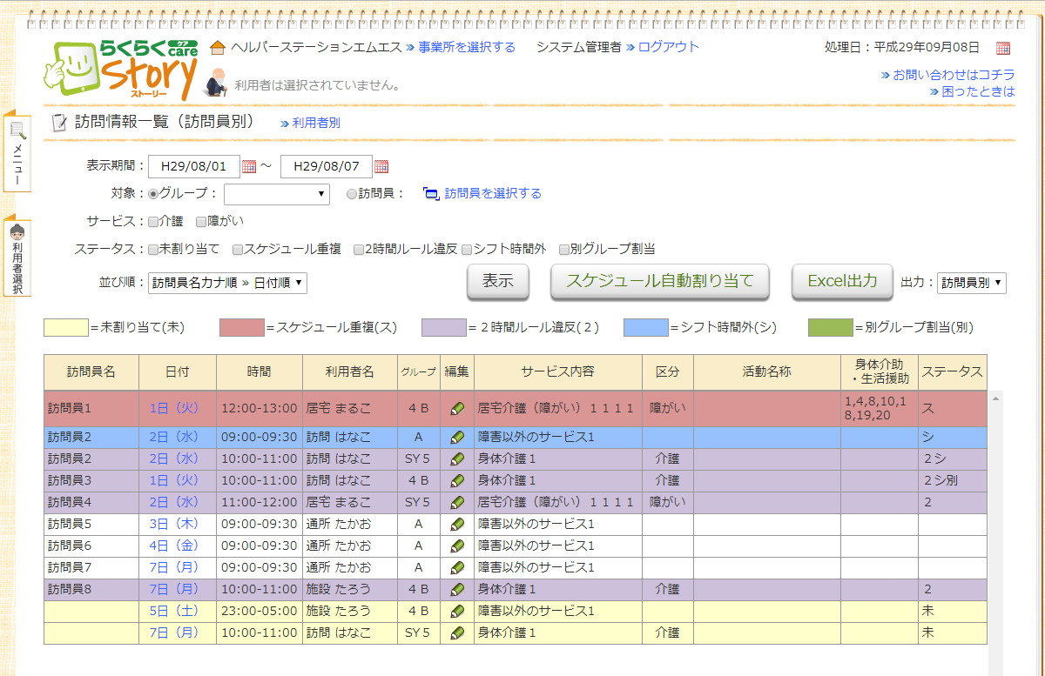Click pencil icon on 訪問員2's 10:00-11:00 row
Image resolution: width=1045 pixels, height=676 pixels.
pyautogui.click(x=457, y=458)
